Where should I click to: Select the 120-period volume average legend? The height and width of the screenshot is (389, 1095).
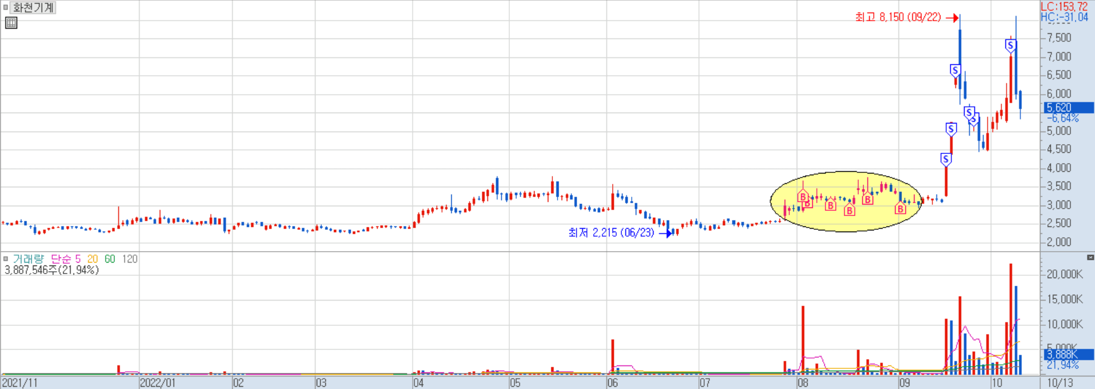tap(130, 259)
